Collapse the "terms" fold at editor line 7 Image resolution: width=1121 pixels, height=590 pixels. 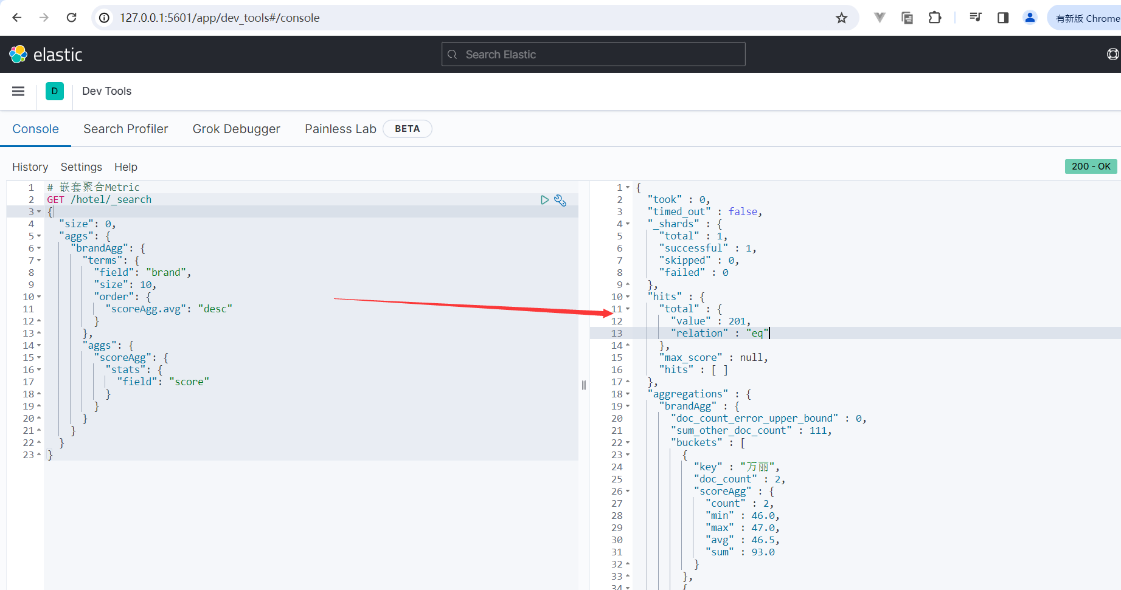39,261
